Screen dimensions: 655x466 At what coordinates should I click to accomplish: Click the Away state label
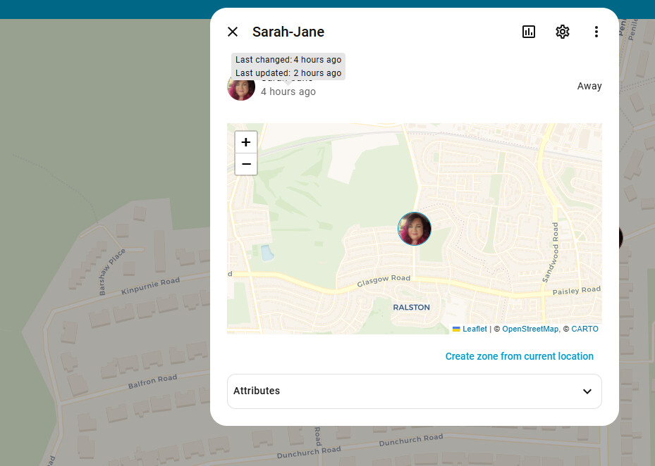(x=589, y=86)
